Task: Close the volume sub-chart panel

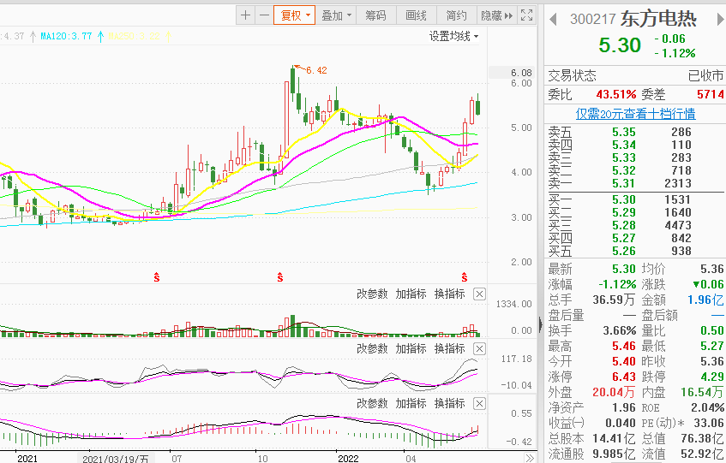Action: [480, 294]
